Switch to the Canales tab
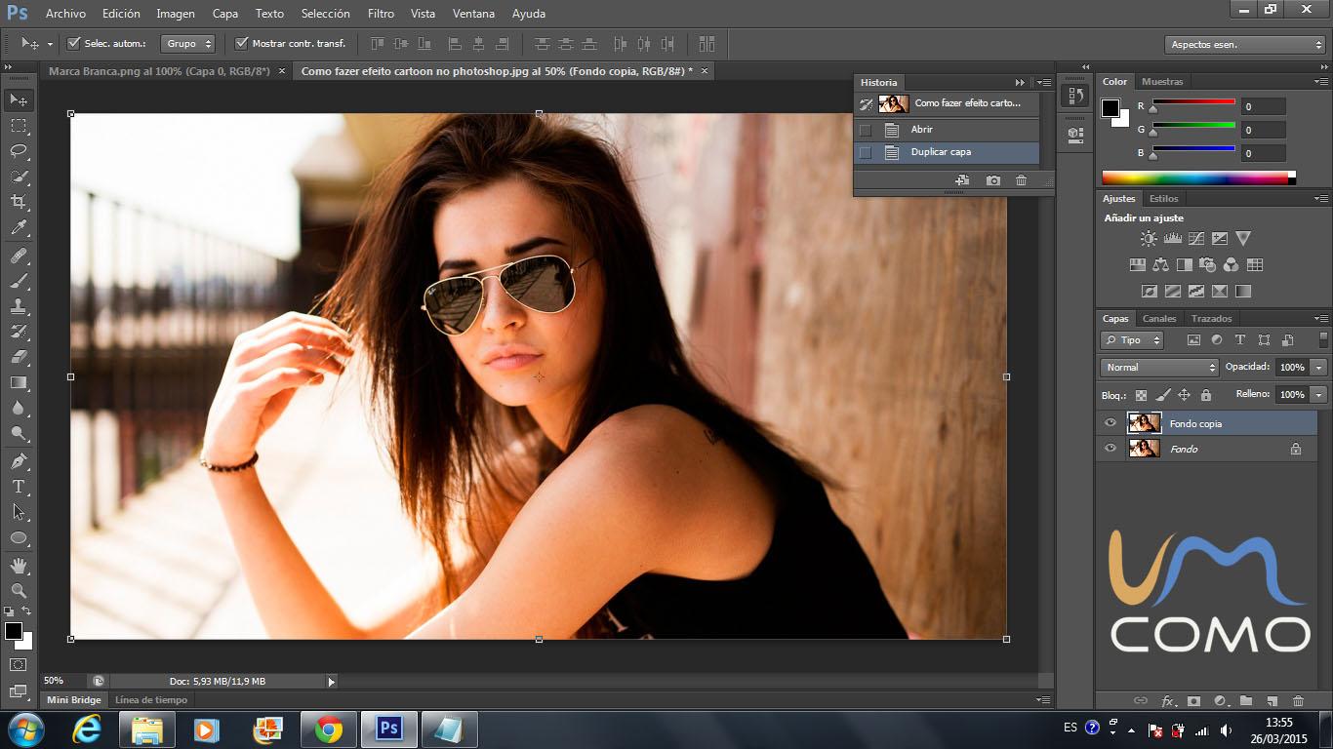Image resolution: width=1333 pixels, height=749 pixels. coord(1159,319)
